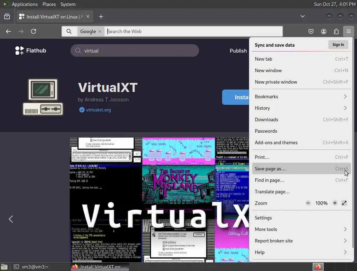
Task: Open Add-ons and themes
Action: pos(302,142)
